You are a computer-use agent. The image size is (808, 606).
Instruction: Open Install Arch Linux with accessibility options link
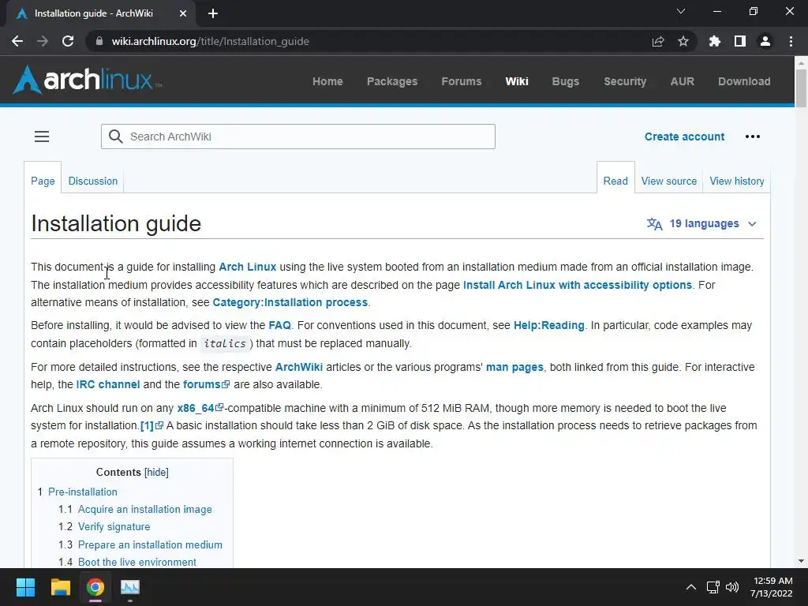pyautogui.click(x=578, y=285)
